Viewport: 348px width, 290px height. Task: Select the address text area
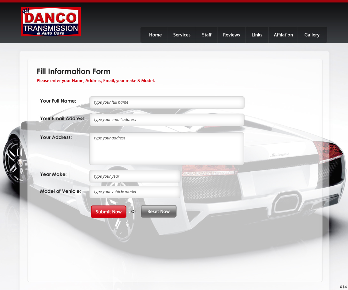tap(167, 149)
